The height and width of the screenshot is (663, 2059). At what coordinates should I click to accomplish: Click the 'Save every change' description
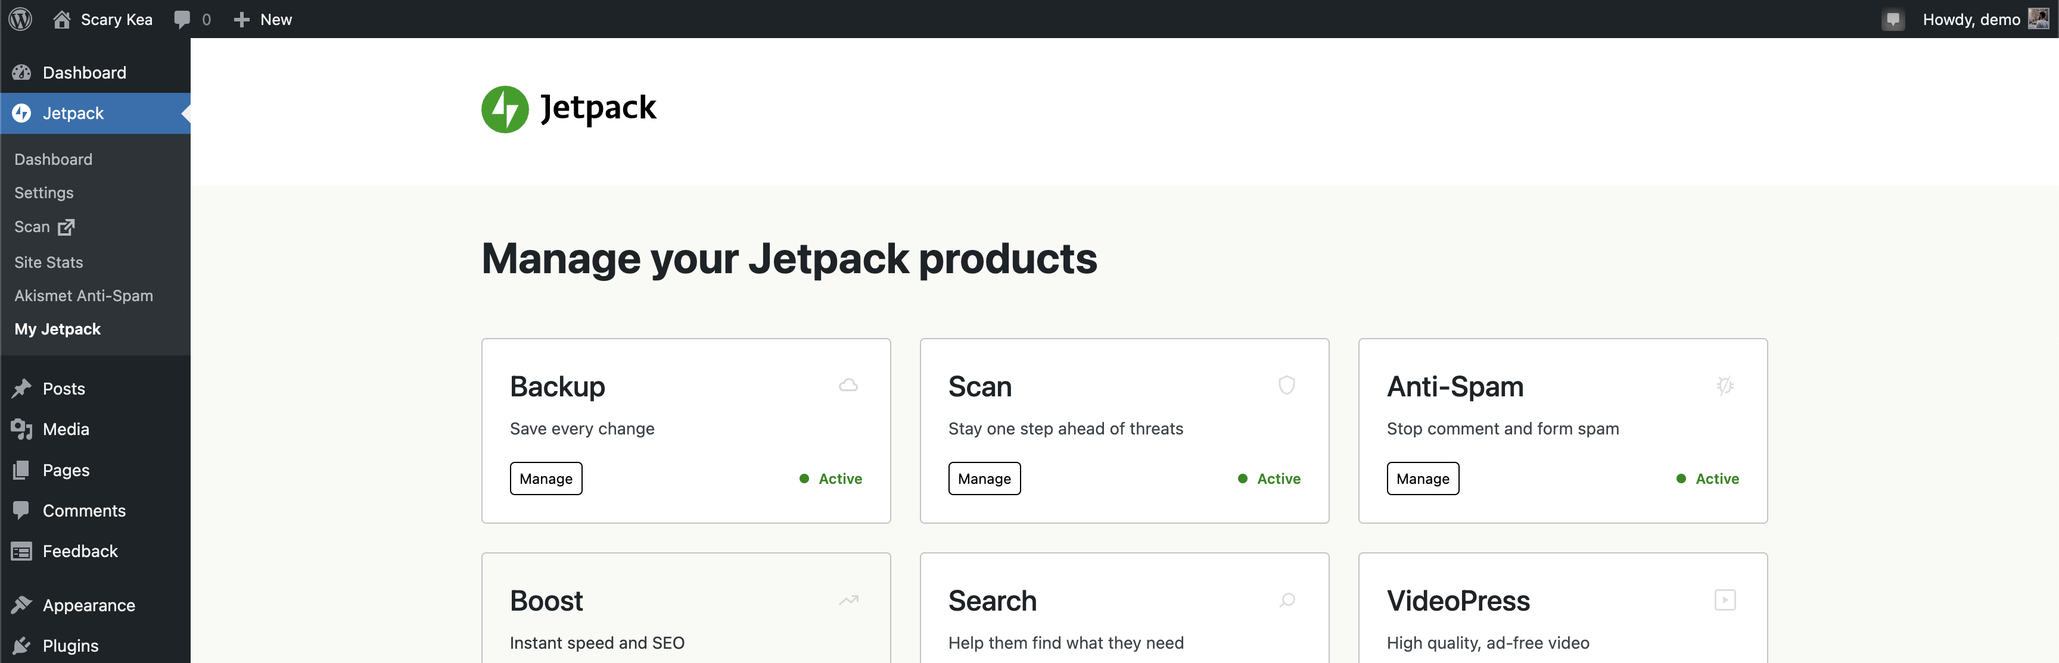[x=582, y=429]
